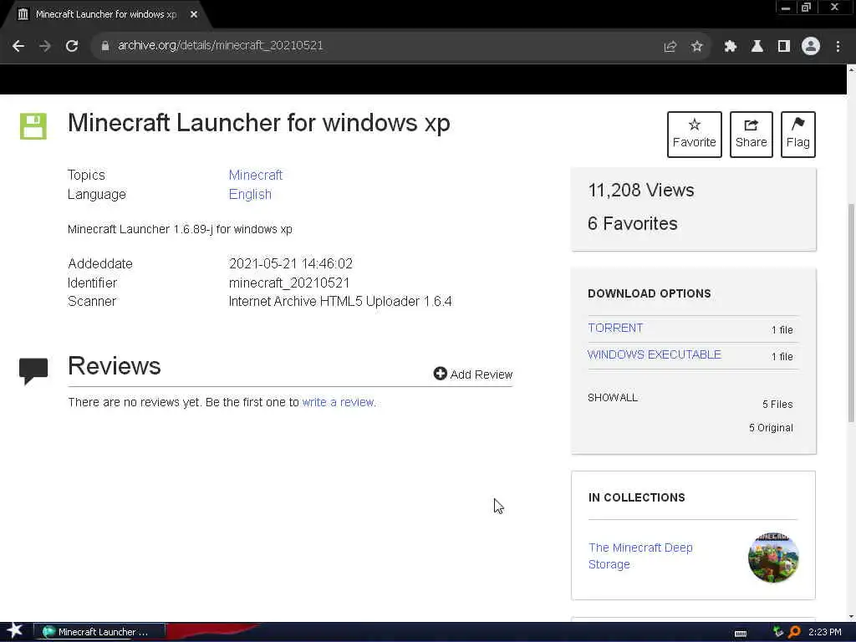Image resolution: width=856 pixels, height=642 pixels.
Task: Select the Minecraft Launcher taskbar button
Action: pos(99,632)
